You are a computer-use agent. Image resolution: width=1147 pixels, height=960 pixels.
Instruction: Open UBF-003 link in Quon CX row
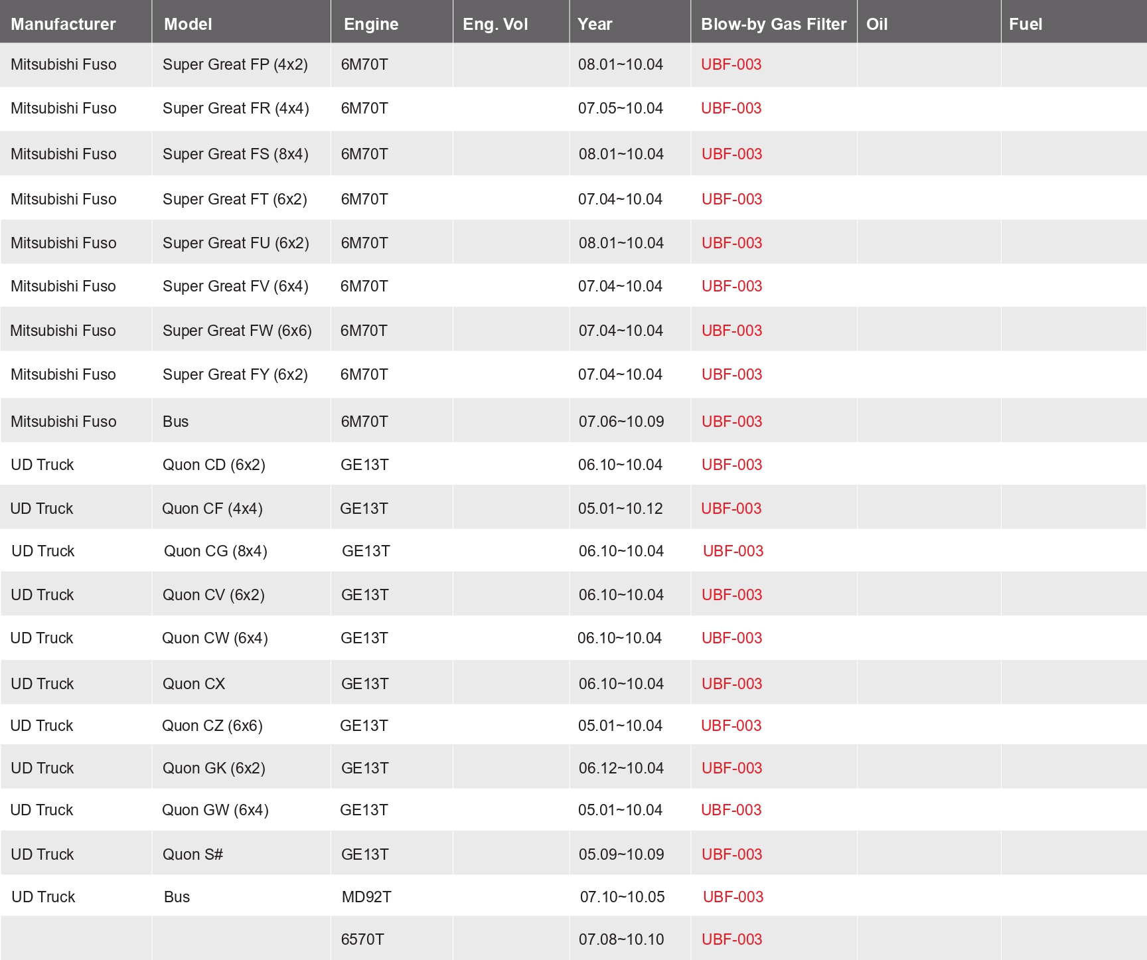[732, 684]
